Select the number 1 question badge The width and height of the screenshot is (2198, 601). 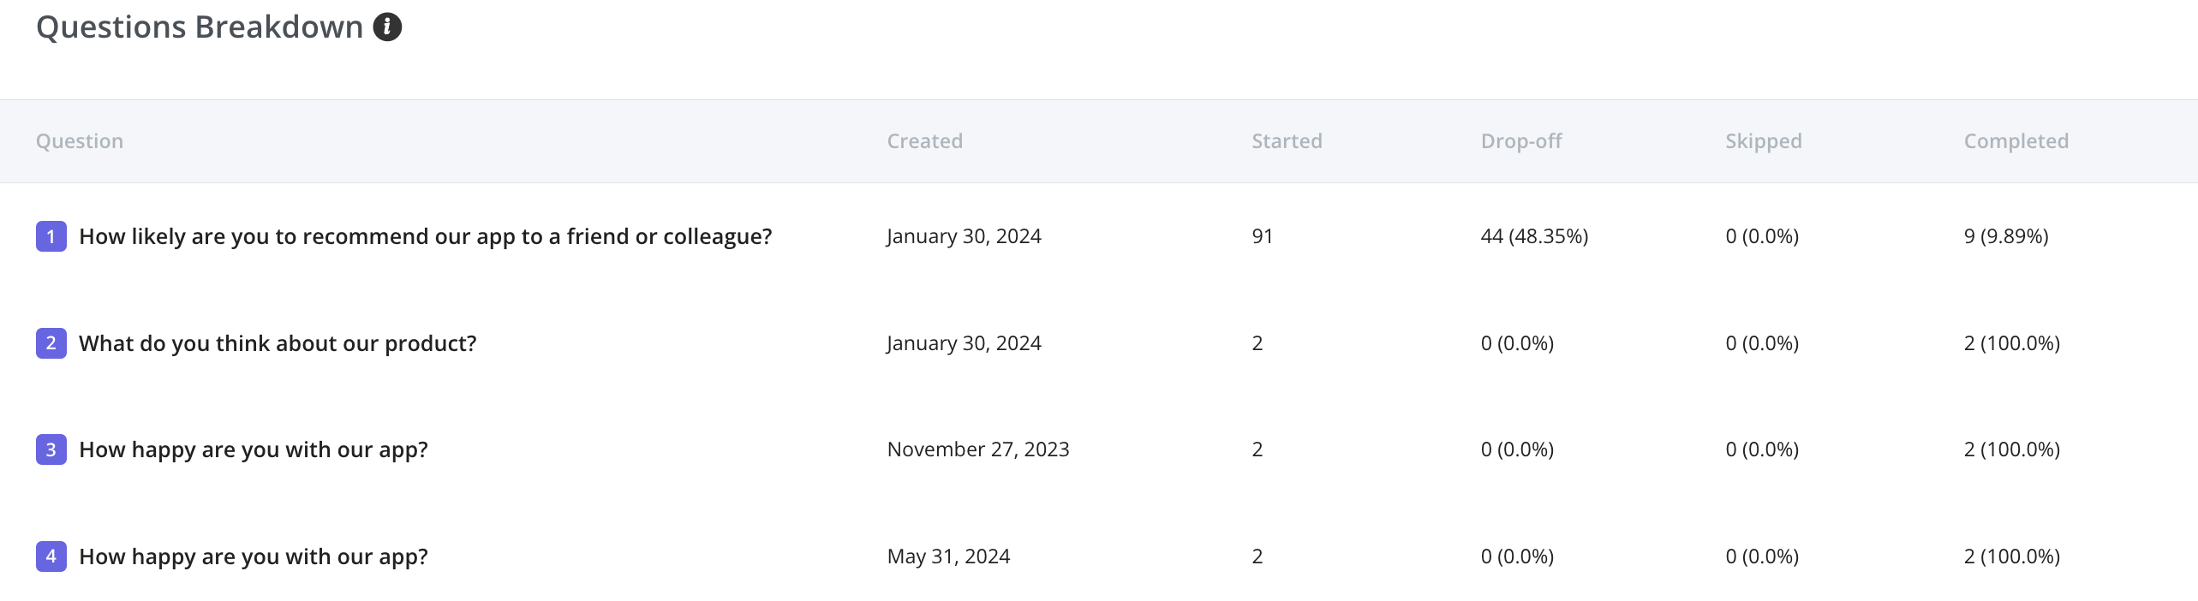tap(51, 236)
